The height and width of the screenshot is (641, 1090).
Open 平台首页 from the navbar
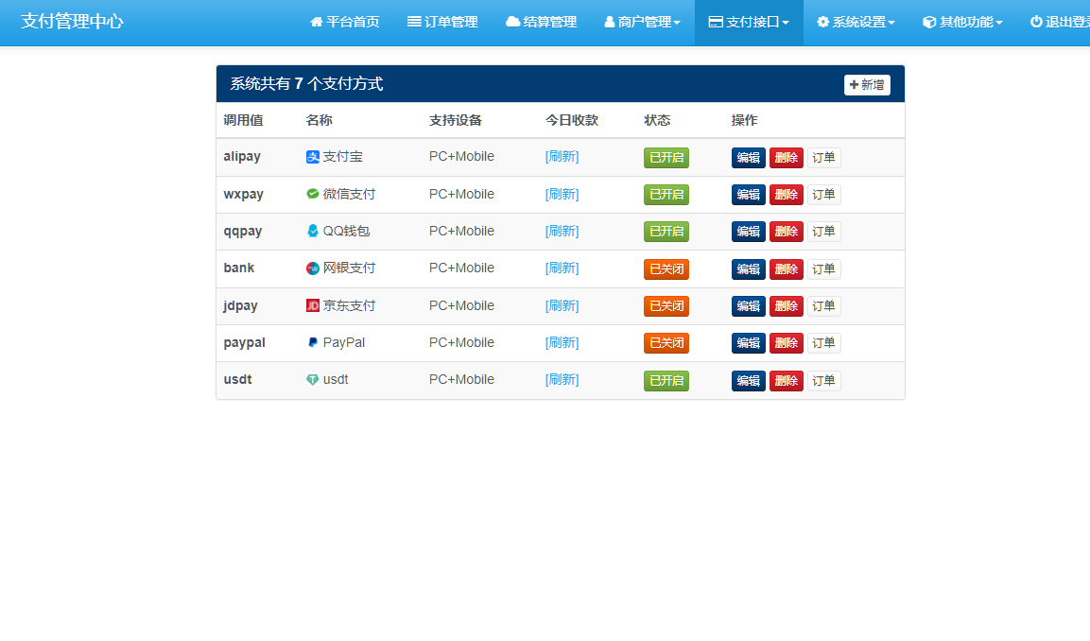(345, 23)
